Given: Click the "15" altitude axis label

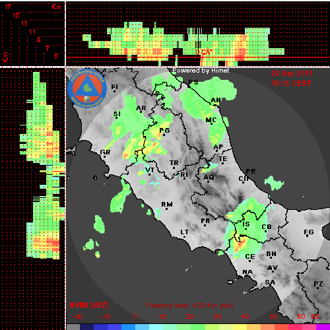Looking at the screenshot, I should click(16, 15).
